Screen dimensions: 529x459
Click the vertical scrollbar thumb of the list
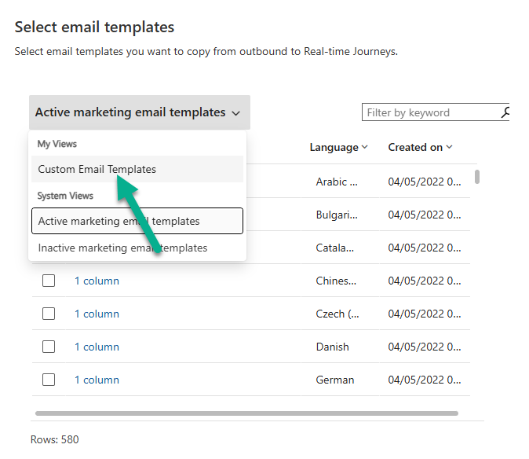pos(476,176)
